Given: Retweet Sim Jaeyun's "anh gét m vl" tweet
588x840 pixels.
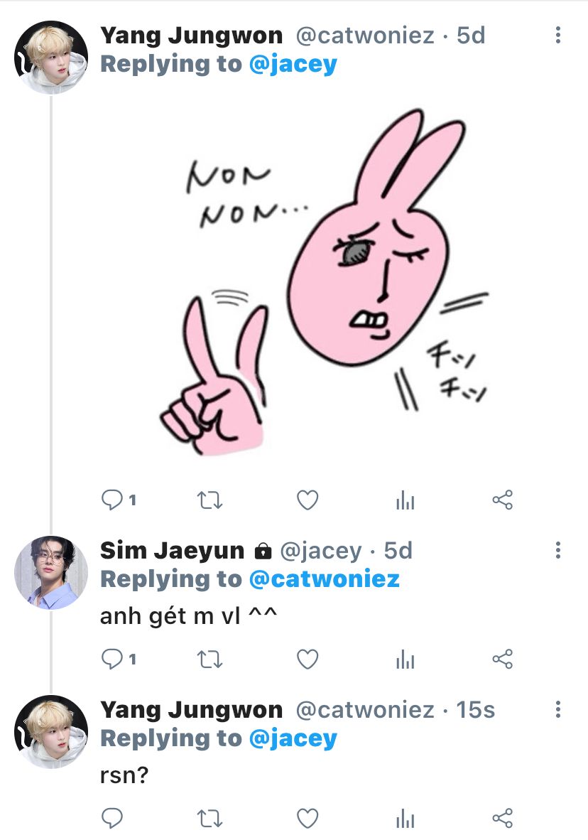Looking at the screenshot, I should pyautogui.click(x=209, y=660).
